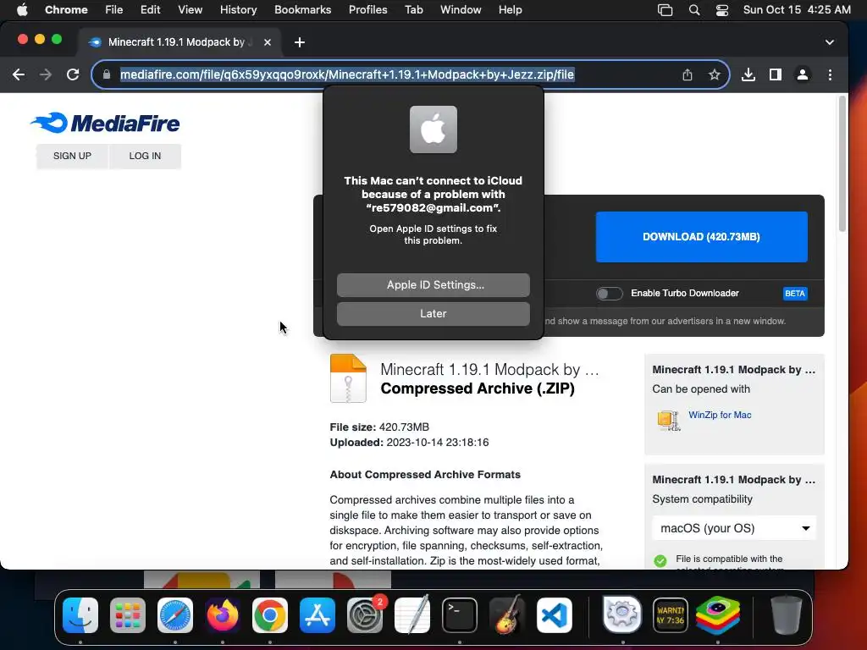
Task: Launch GarageBand from the Dock
Action: (507, 615)
